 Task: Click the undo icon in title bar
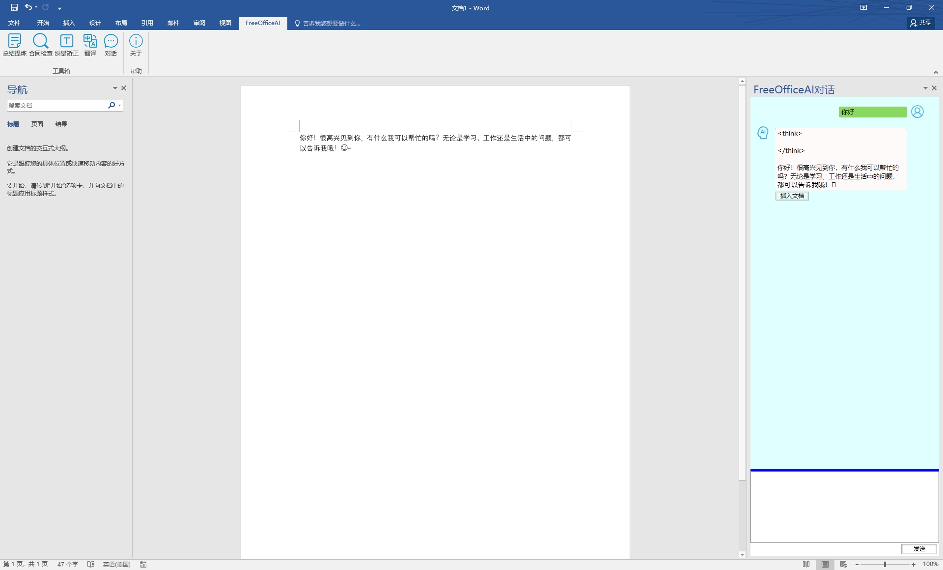click(x=28, y=7)
